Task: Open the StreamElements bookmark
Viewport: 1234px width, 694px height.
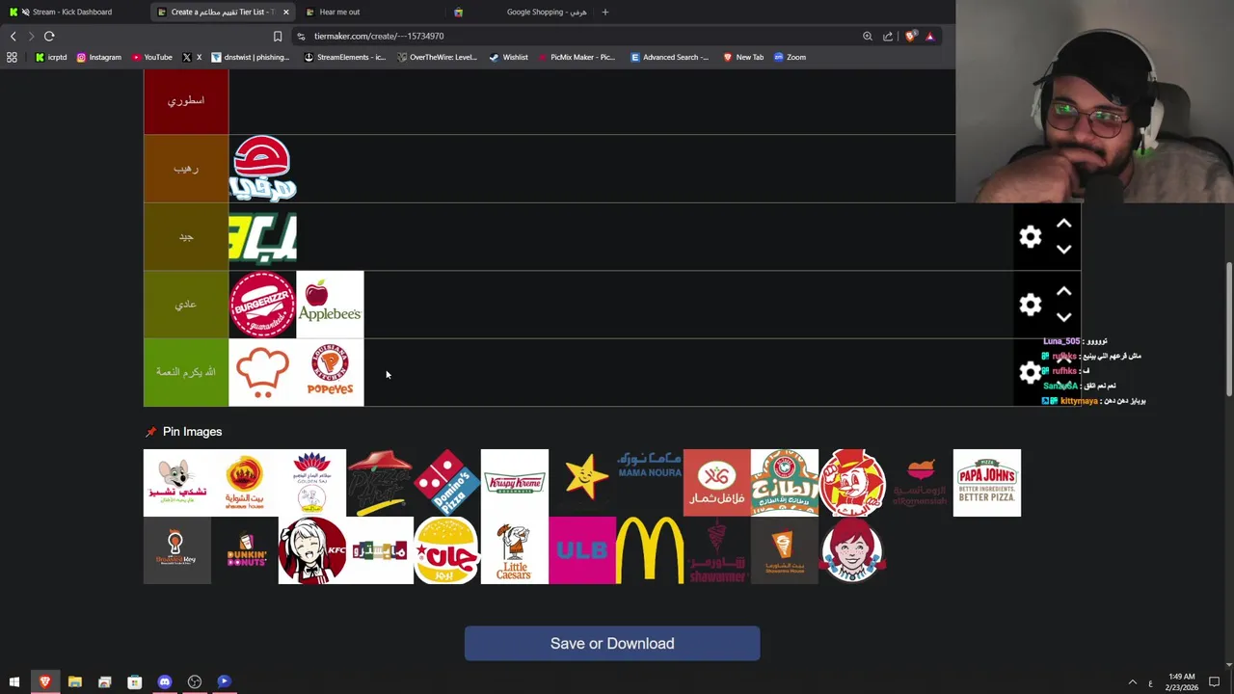Action: coord(344,57)
